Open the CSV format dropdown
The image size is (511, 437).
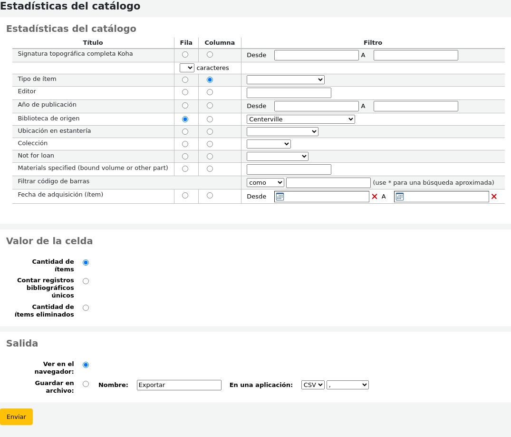click(312, 385)
